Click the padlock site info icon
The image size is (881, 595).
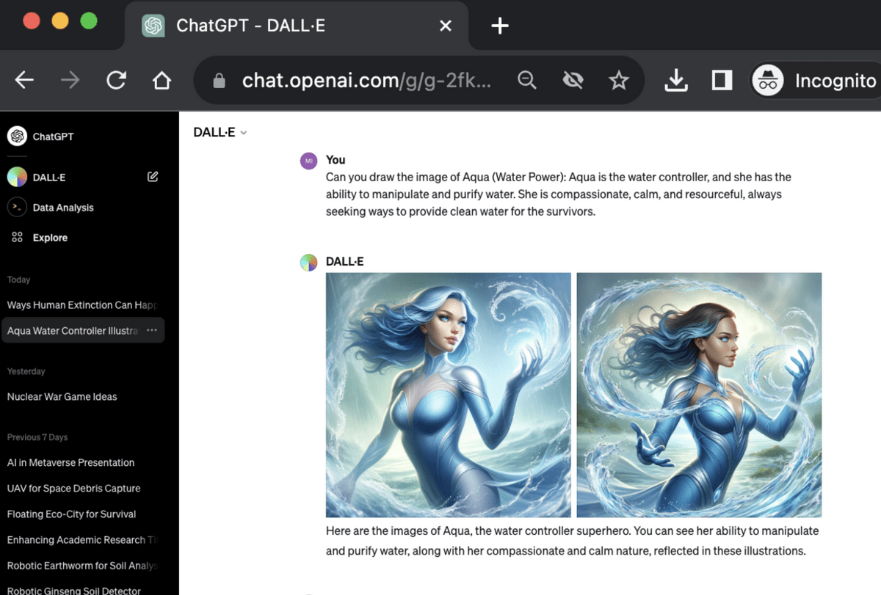(x=219, y=81)
